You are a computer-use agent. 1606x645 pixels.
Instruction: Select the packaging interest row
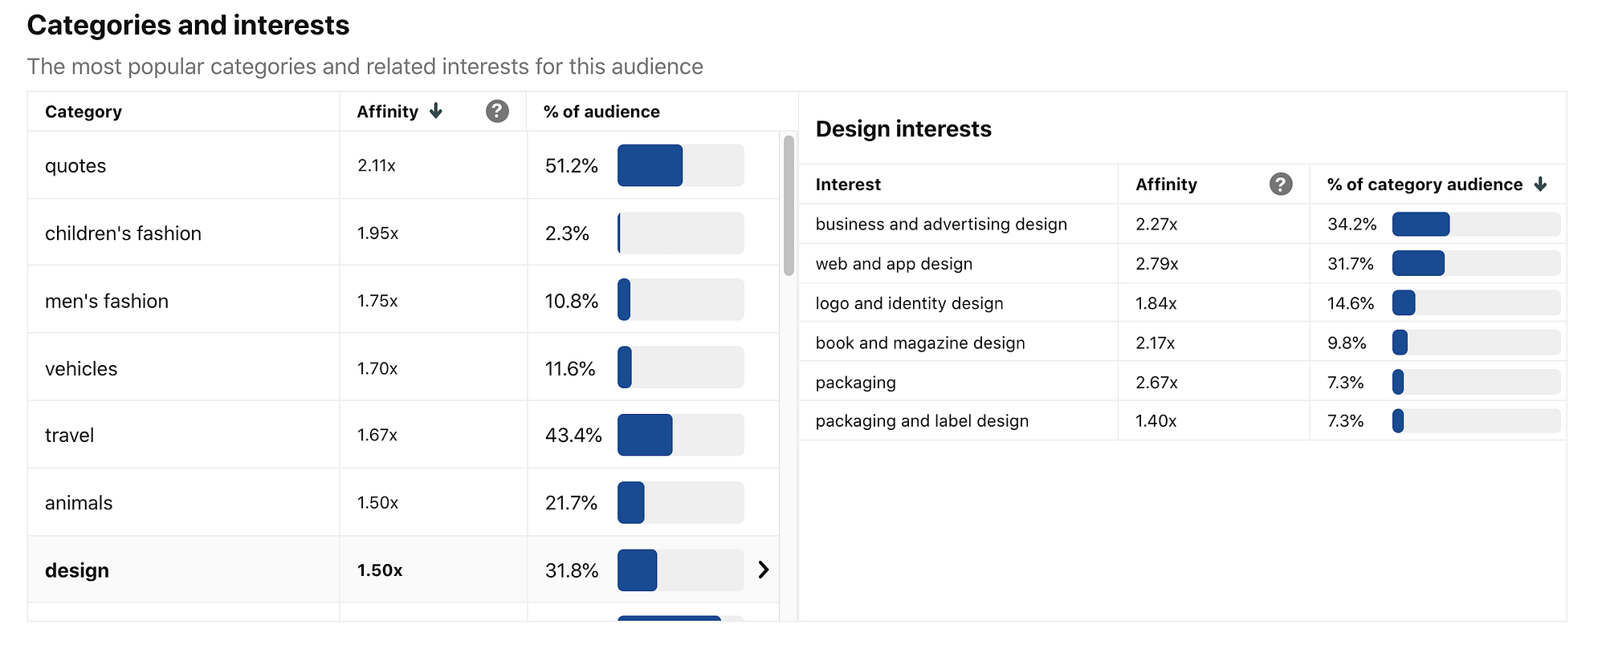coord(1183,381)
